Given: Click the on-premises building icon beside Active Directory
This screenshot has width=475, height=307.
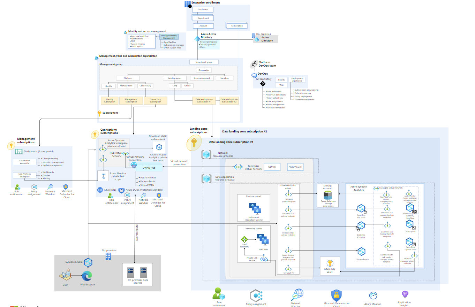Looking at the screenshot, I should tap(254, 36).
